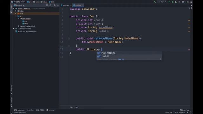Open the TODO tool window
Viewport: 203px width, 114px height.
pyautogui.click(x=40, y=110)
